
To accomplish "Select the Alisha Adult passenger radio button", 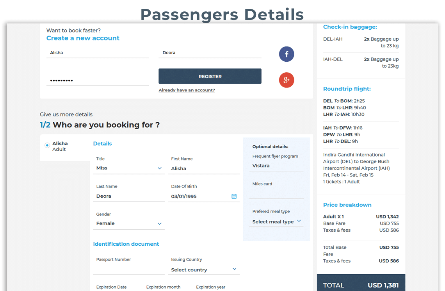I will pos(47,145).
